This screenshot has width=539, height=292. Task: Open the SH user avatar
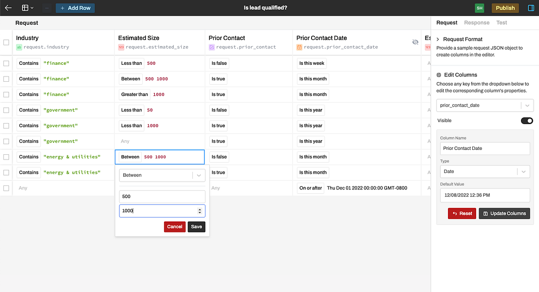tap(479, 8)
